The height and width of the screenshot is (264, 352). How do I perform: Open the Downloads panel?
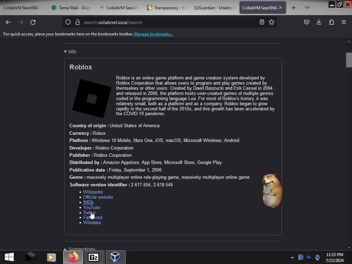(319, 22)
